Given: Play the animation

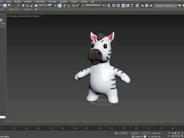Looking at the screenshot, I should coord(176,133).
